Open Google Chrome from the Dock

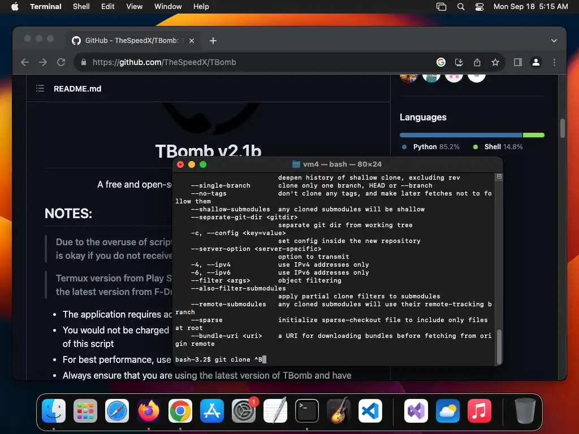[180, 411]
